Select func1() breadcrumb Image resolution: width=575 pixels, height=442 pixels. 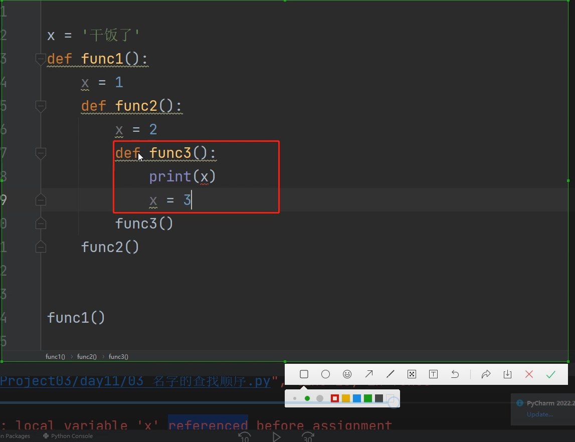point(55,357)
